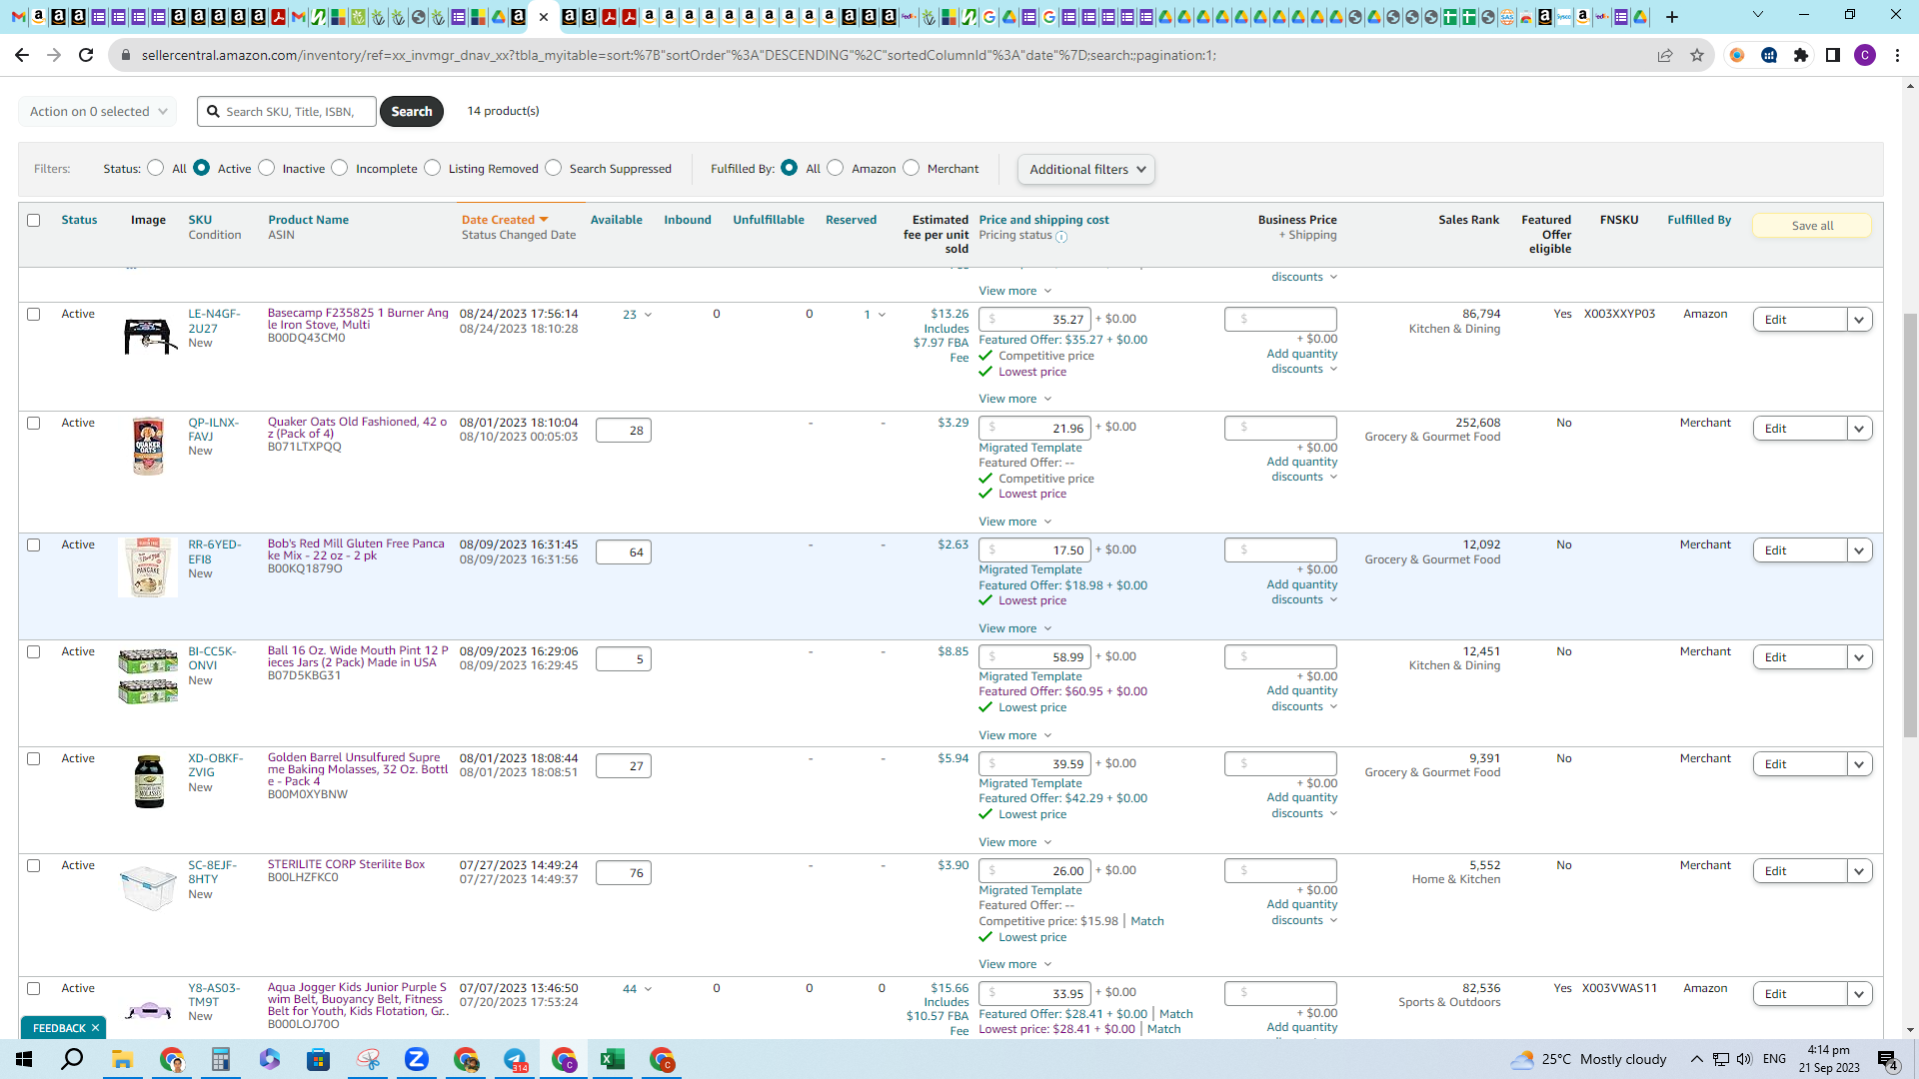Open Excel from the taskbar

tap(613, 1059)
